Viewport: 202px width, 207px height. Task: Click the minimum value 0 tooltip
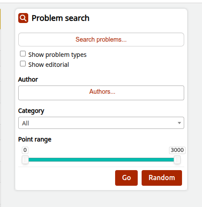[25, 150]
